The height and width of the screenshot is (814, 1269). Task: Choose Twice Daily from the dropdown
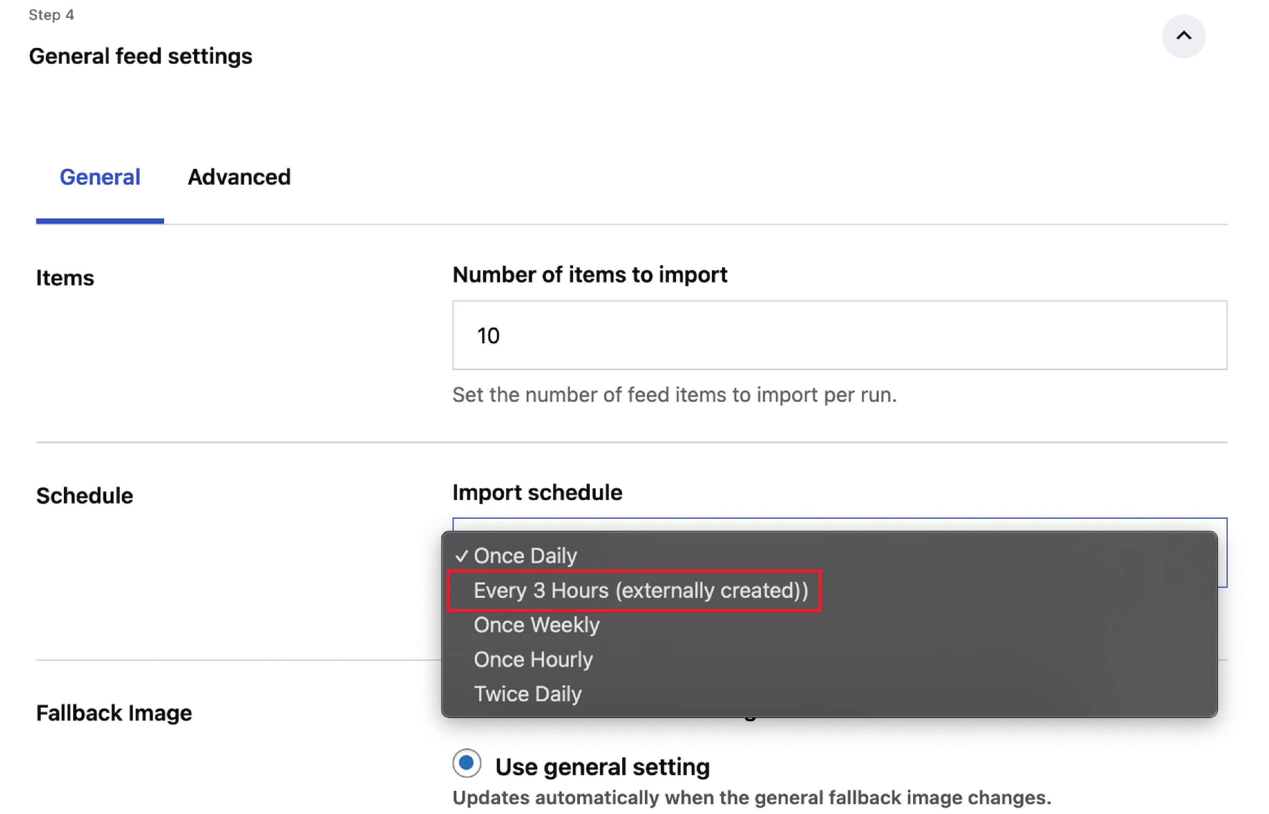[x=527, y=693]
